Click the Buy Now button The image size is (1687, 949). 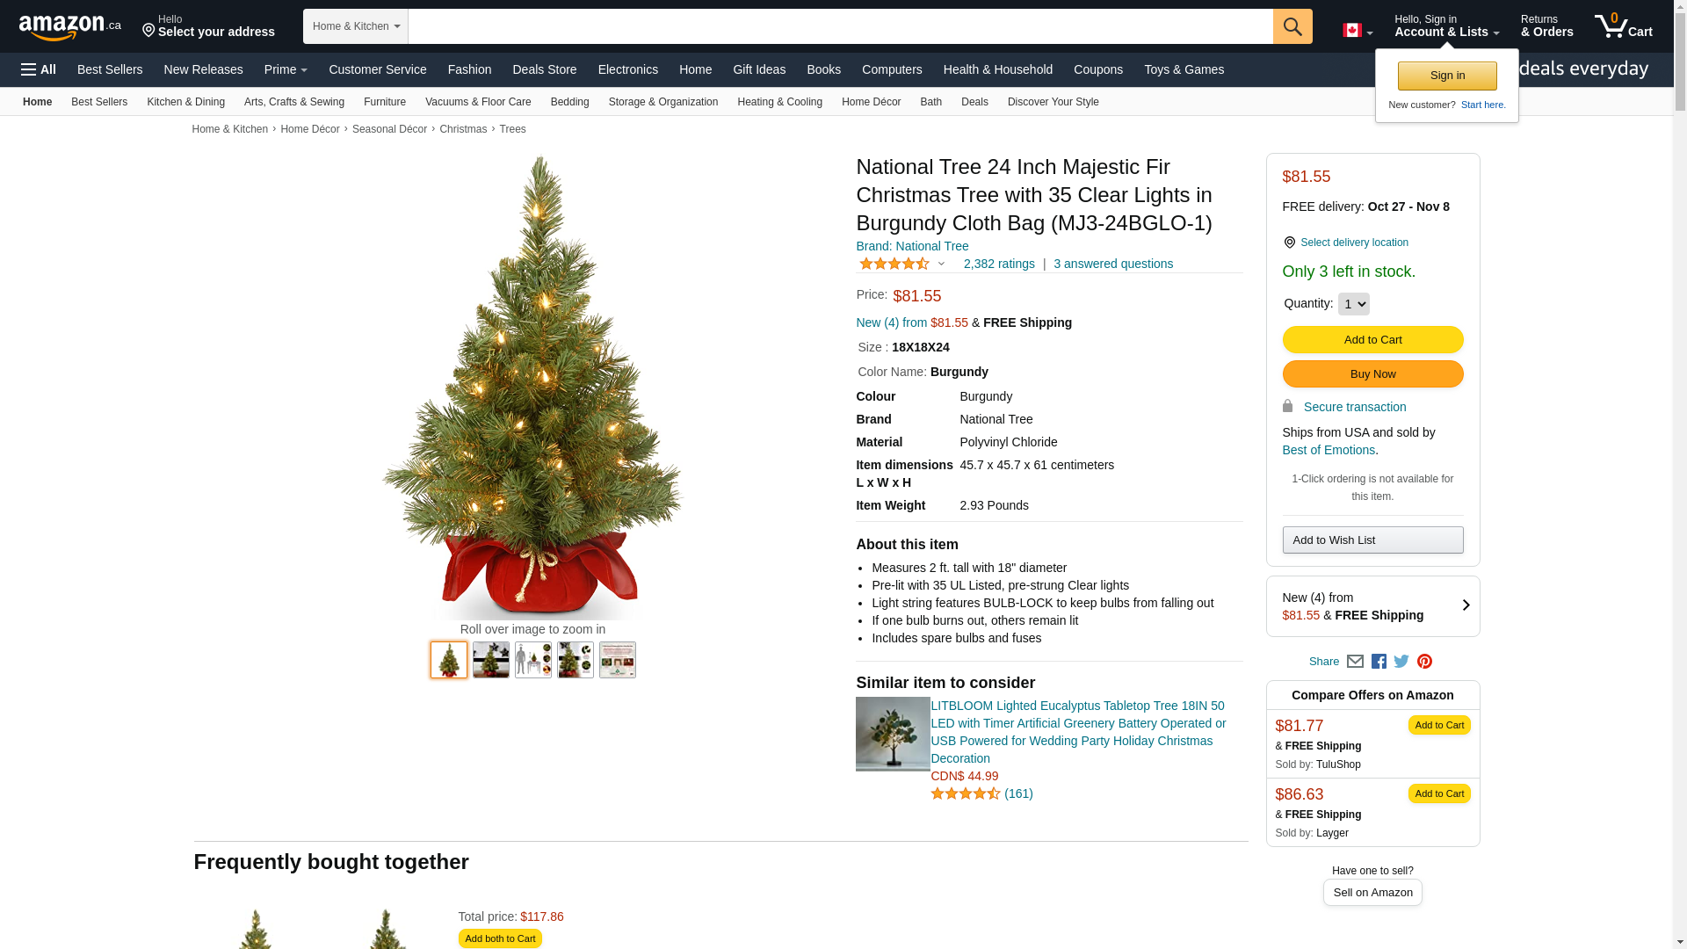tap(1372, 374)
